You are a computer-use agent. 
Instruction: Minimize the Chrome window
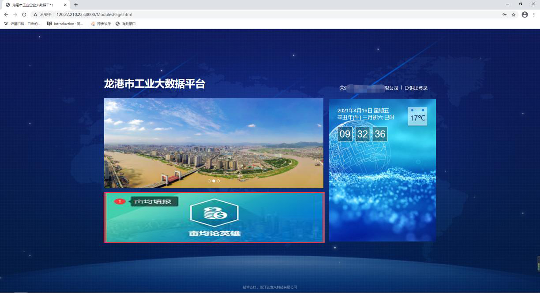coord(508,4)
